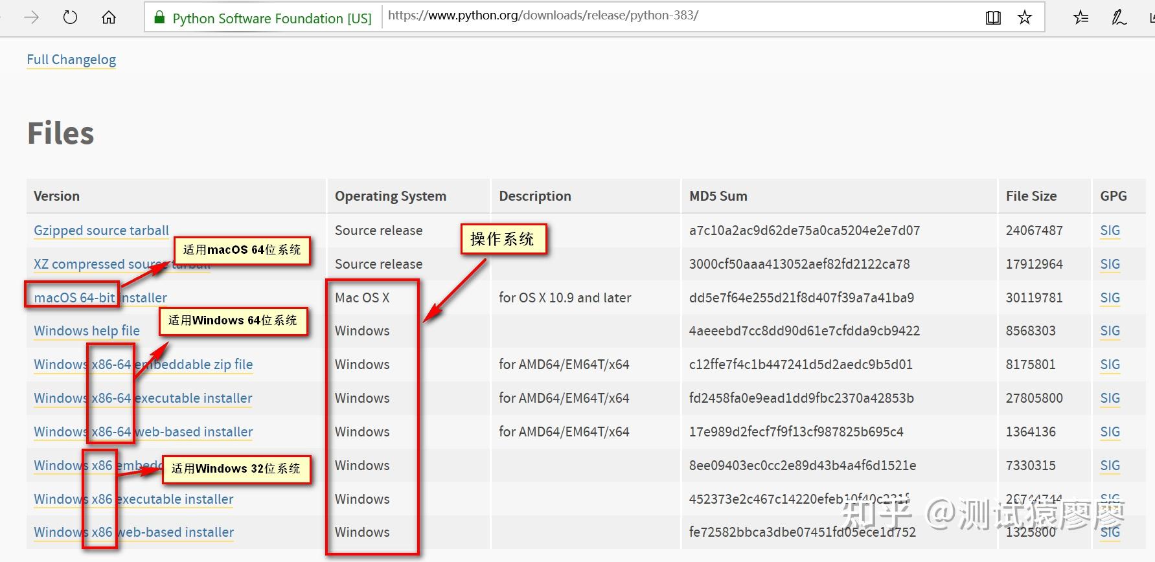Refresh the page with reload icon
This screenshot has height=562, width=1155.
(70, 17)
